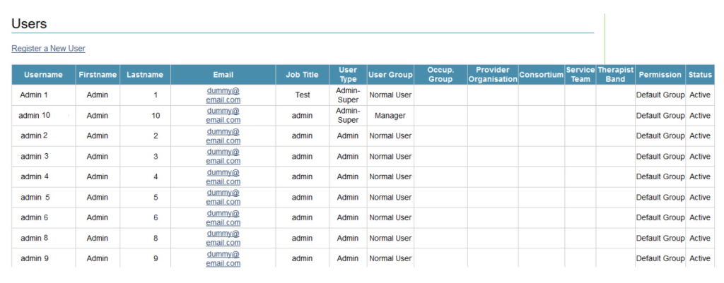Select the Permission column header
The height and width of the screenshot is (283, 724).
pos(660,75)
